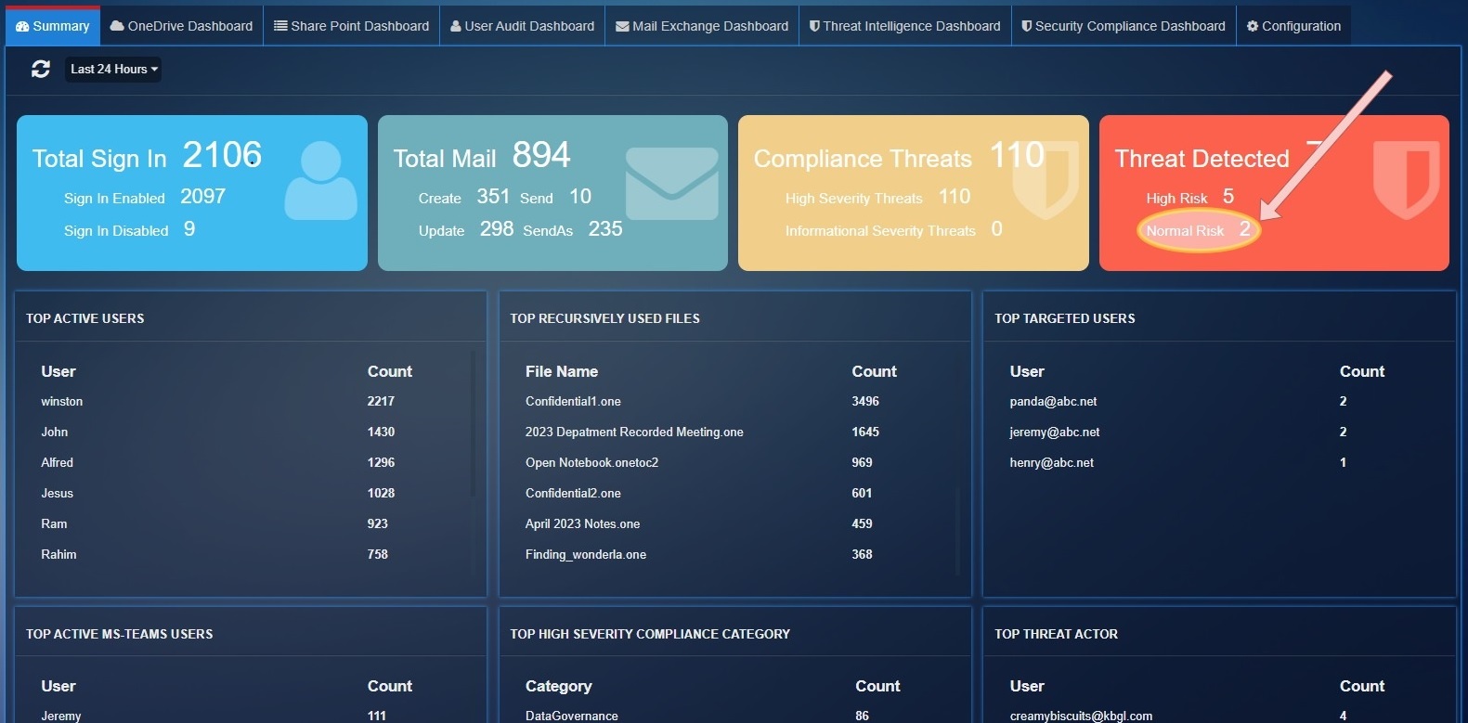Select targeted user henry@abc.net
Image resolution: width=1468 pixels, height=723 pixels.
tap(1052, 463)
